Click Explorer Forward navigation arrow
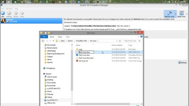The height and width of the screenshot is (106, 189). 47,41
